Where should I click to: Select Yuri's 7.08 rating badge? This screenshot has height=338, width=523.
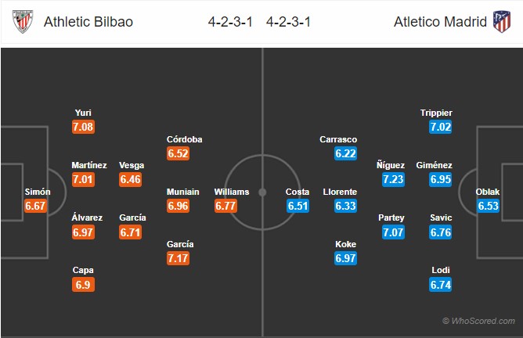84,127
